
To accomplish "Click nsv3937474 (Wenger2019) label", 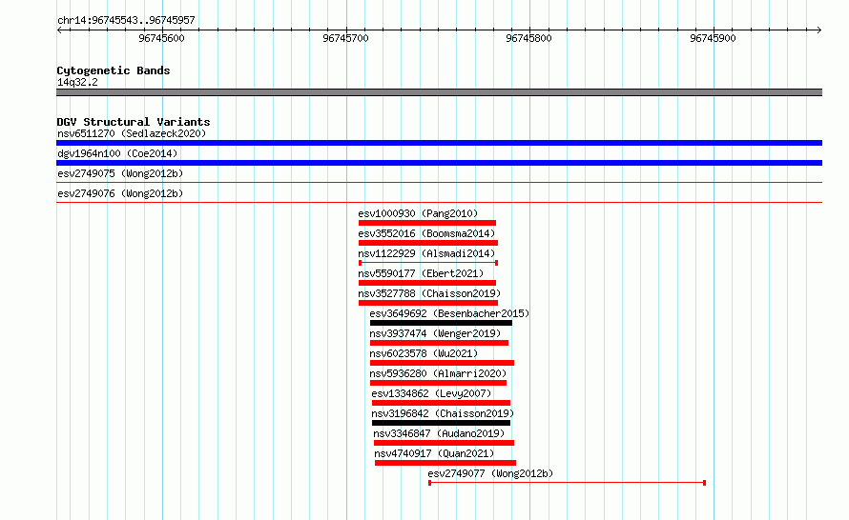I will coord(435,333).
